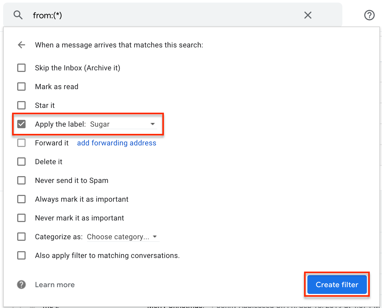The width and height of the screenshot is (382, 308).
Task: Clear the search with the X icon
Action: (308, 15)
